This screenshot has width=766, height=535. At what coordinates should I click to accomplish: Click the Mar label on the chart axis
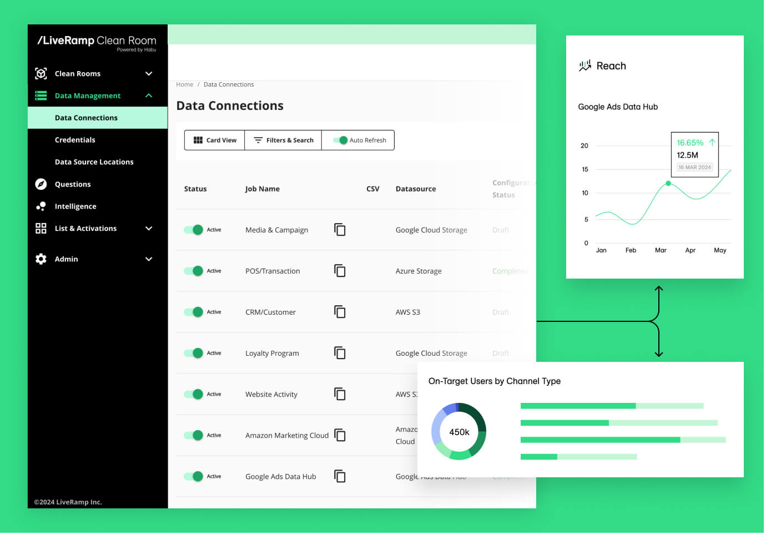(661, 251)
